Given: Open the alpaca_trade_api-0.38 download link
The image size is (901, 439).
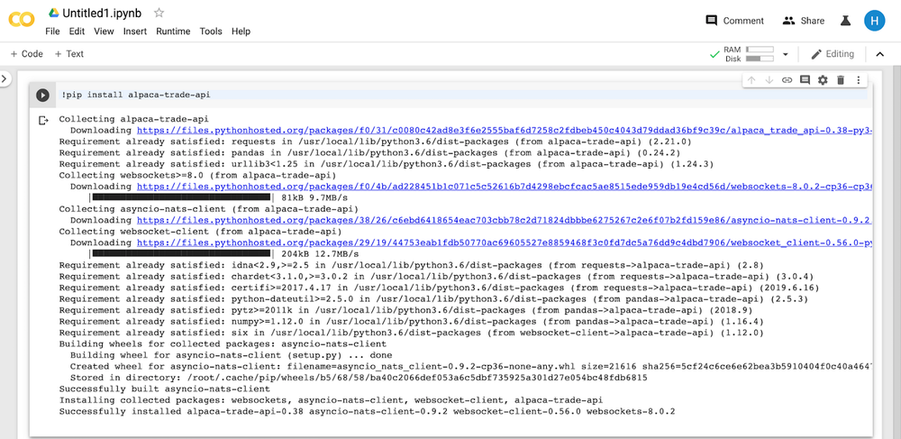Looking at the screenshot, I should pyautogui.click(x=505, y=131).
